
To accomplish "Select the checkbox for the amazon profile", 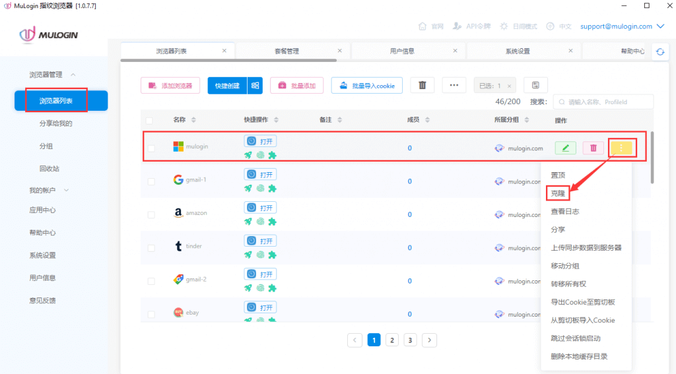I will pos(151,214).
